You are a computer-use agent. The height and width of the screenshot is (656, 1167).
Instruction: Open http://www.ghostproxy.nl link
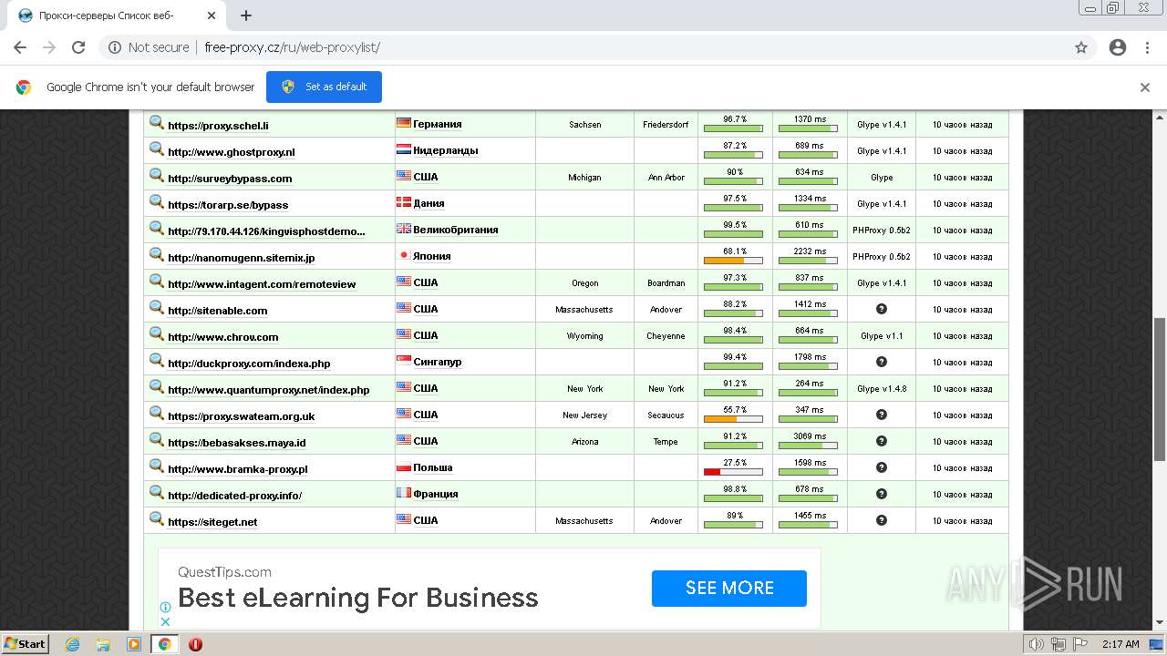[x=232, y=152]
